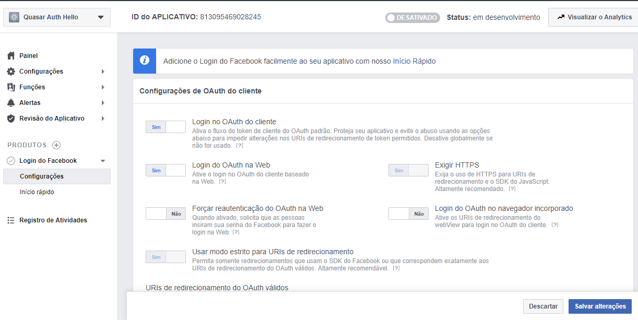Click the Início Rápido link in banner
Viewport: 638px width, 320px height.
pos(414,61)
